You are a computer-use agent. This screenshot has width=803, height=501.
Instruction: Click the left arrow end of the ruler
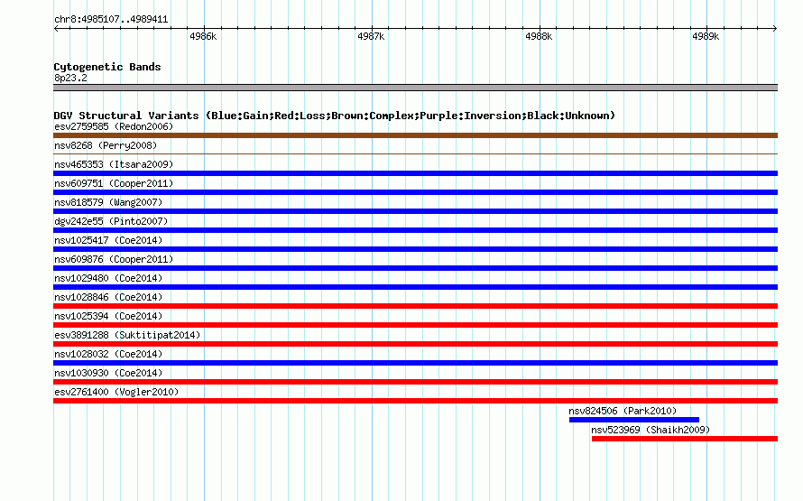point(56,28)
